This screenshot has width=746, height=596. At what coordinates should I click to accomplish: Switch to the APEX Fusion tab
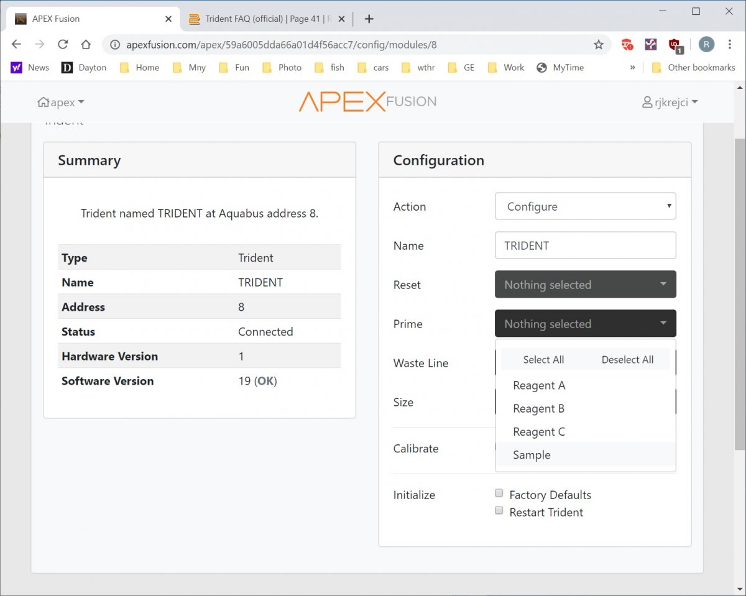click(92, 19)
